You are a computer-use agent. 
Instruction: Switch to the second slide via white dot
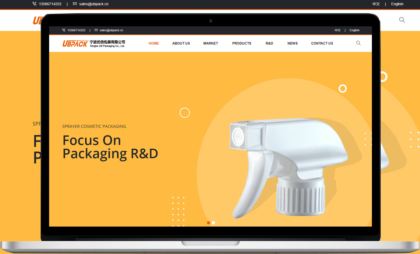pyautogui.click(x=213, y=223)
